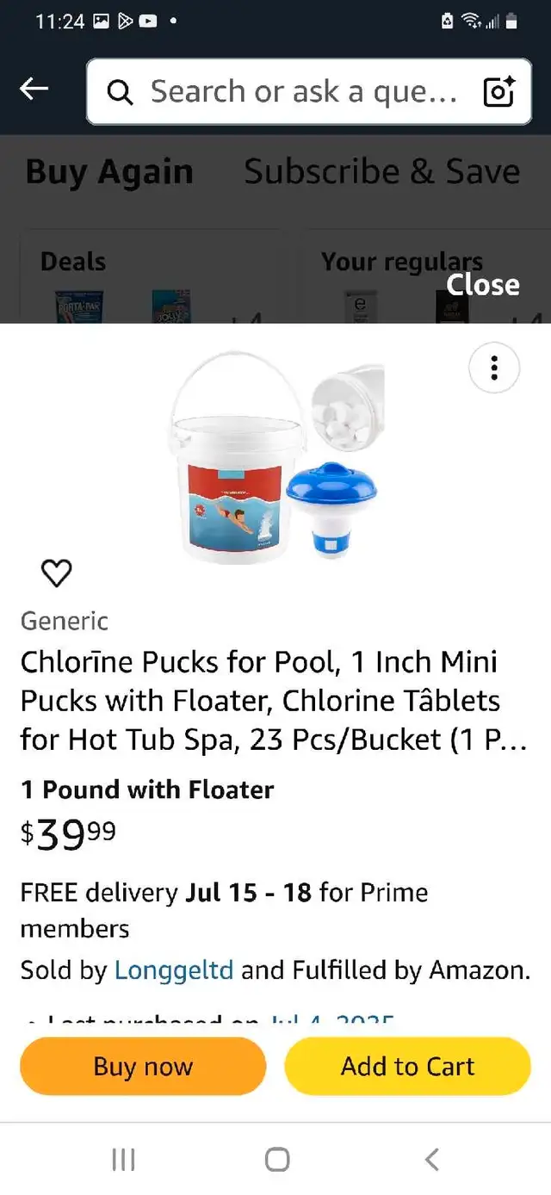Open camera lens search icon
Viewport: 551px width, 1195px height.
[498, 91]
